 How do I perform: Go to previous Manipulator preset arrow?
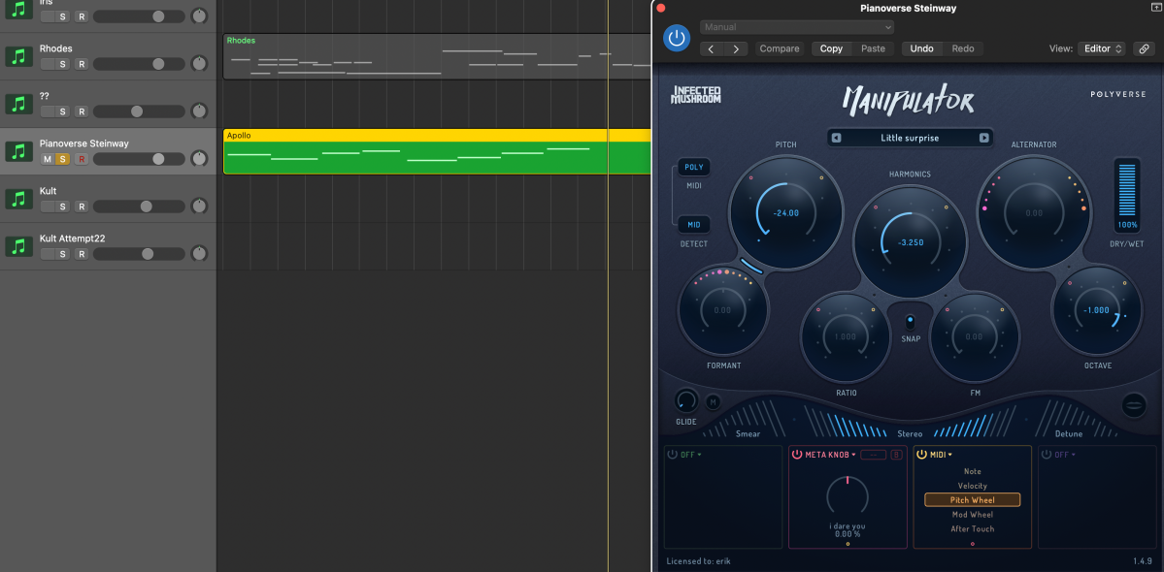click(836, 138)
